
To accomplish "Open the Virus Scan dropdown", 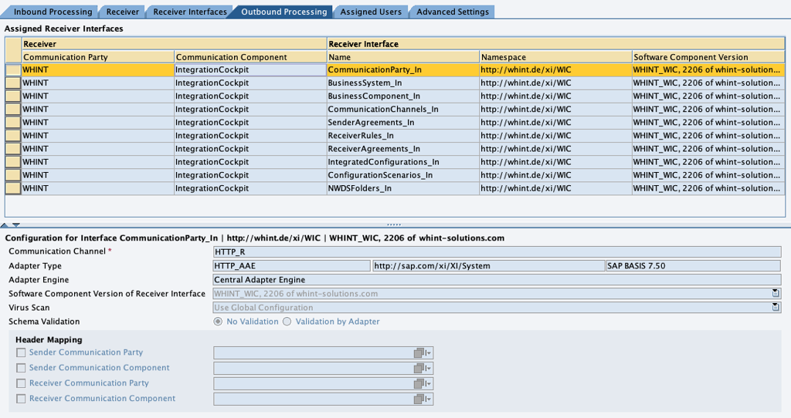I will 776,308.
